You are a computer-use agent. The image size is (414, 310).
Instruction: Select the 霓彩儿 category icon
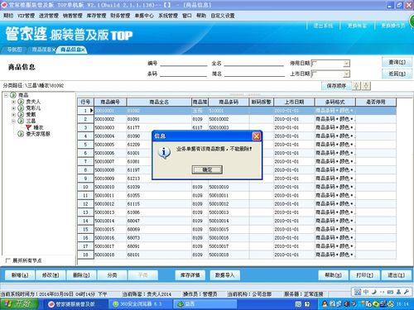click(x=21, y=108)
